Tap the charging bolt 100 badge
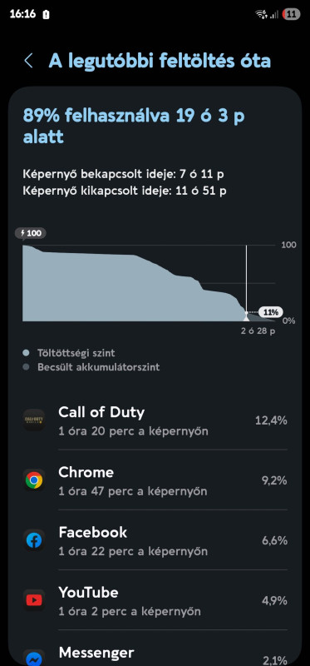 [31, 233]
